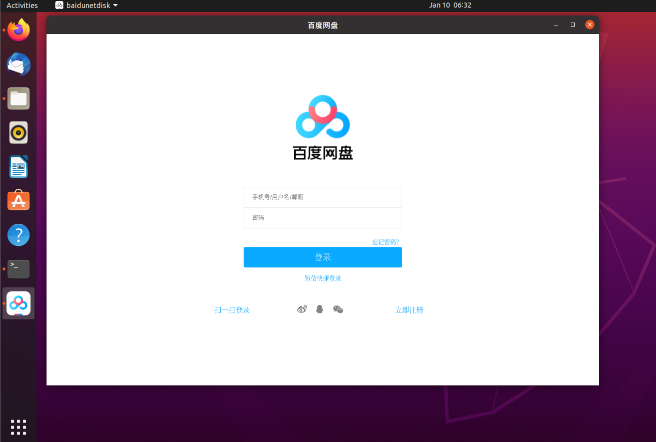Open the Files manager in the dock
This screenshot has height=442, width=656.
tap(19, 99)
